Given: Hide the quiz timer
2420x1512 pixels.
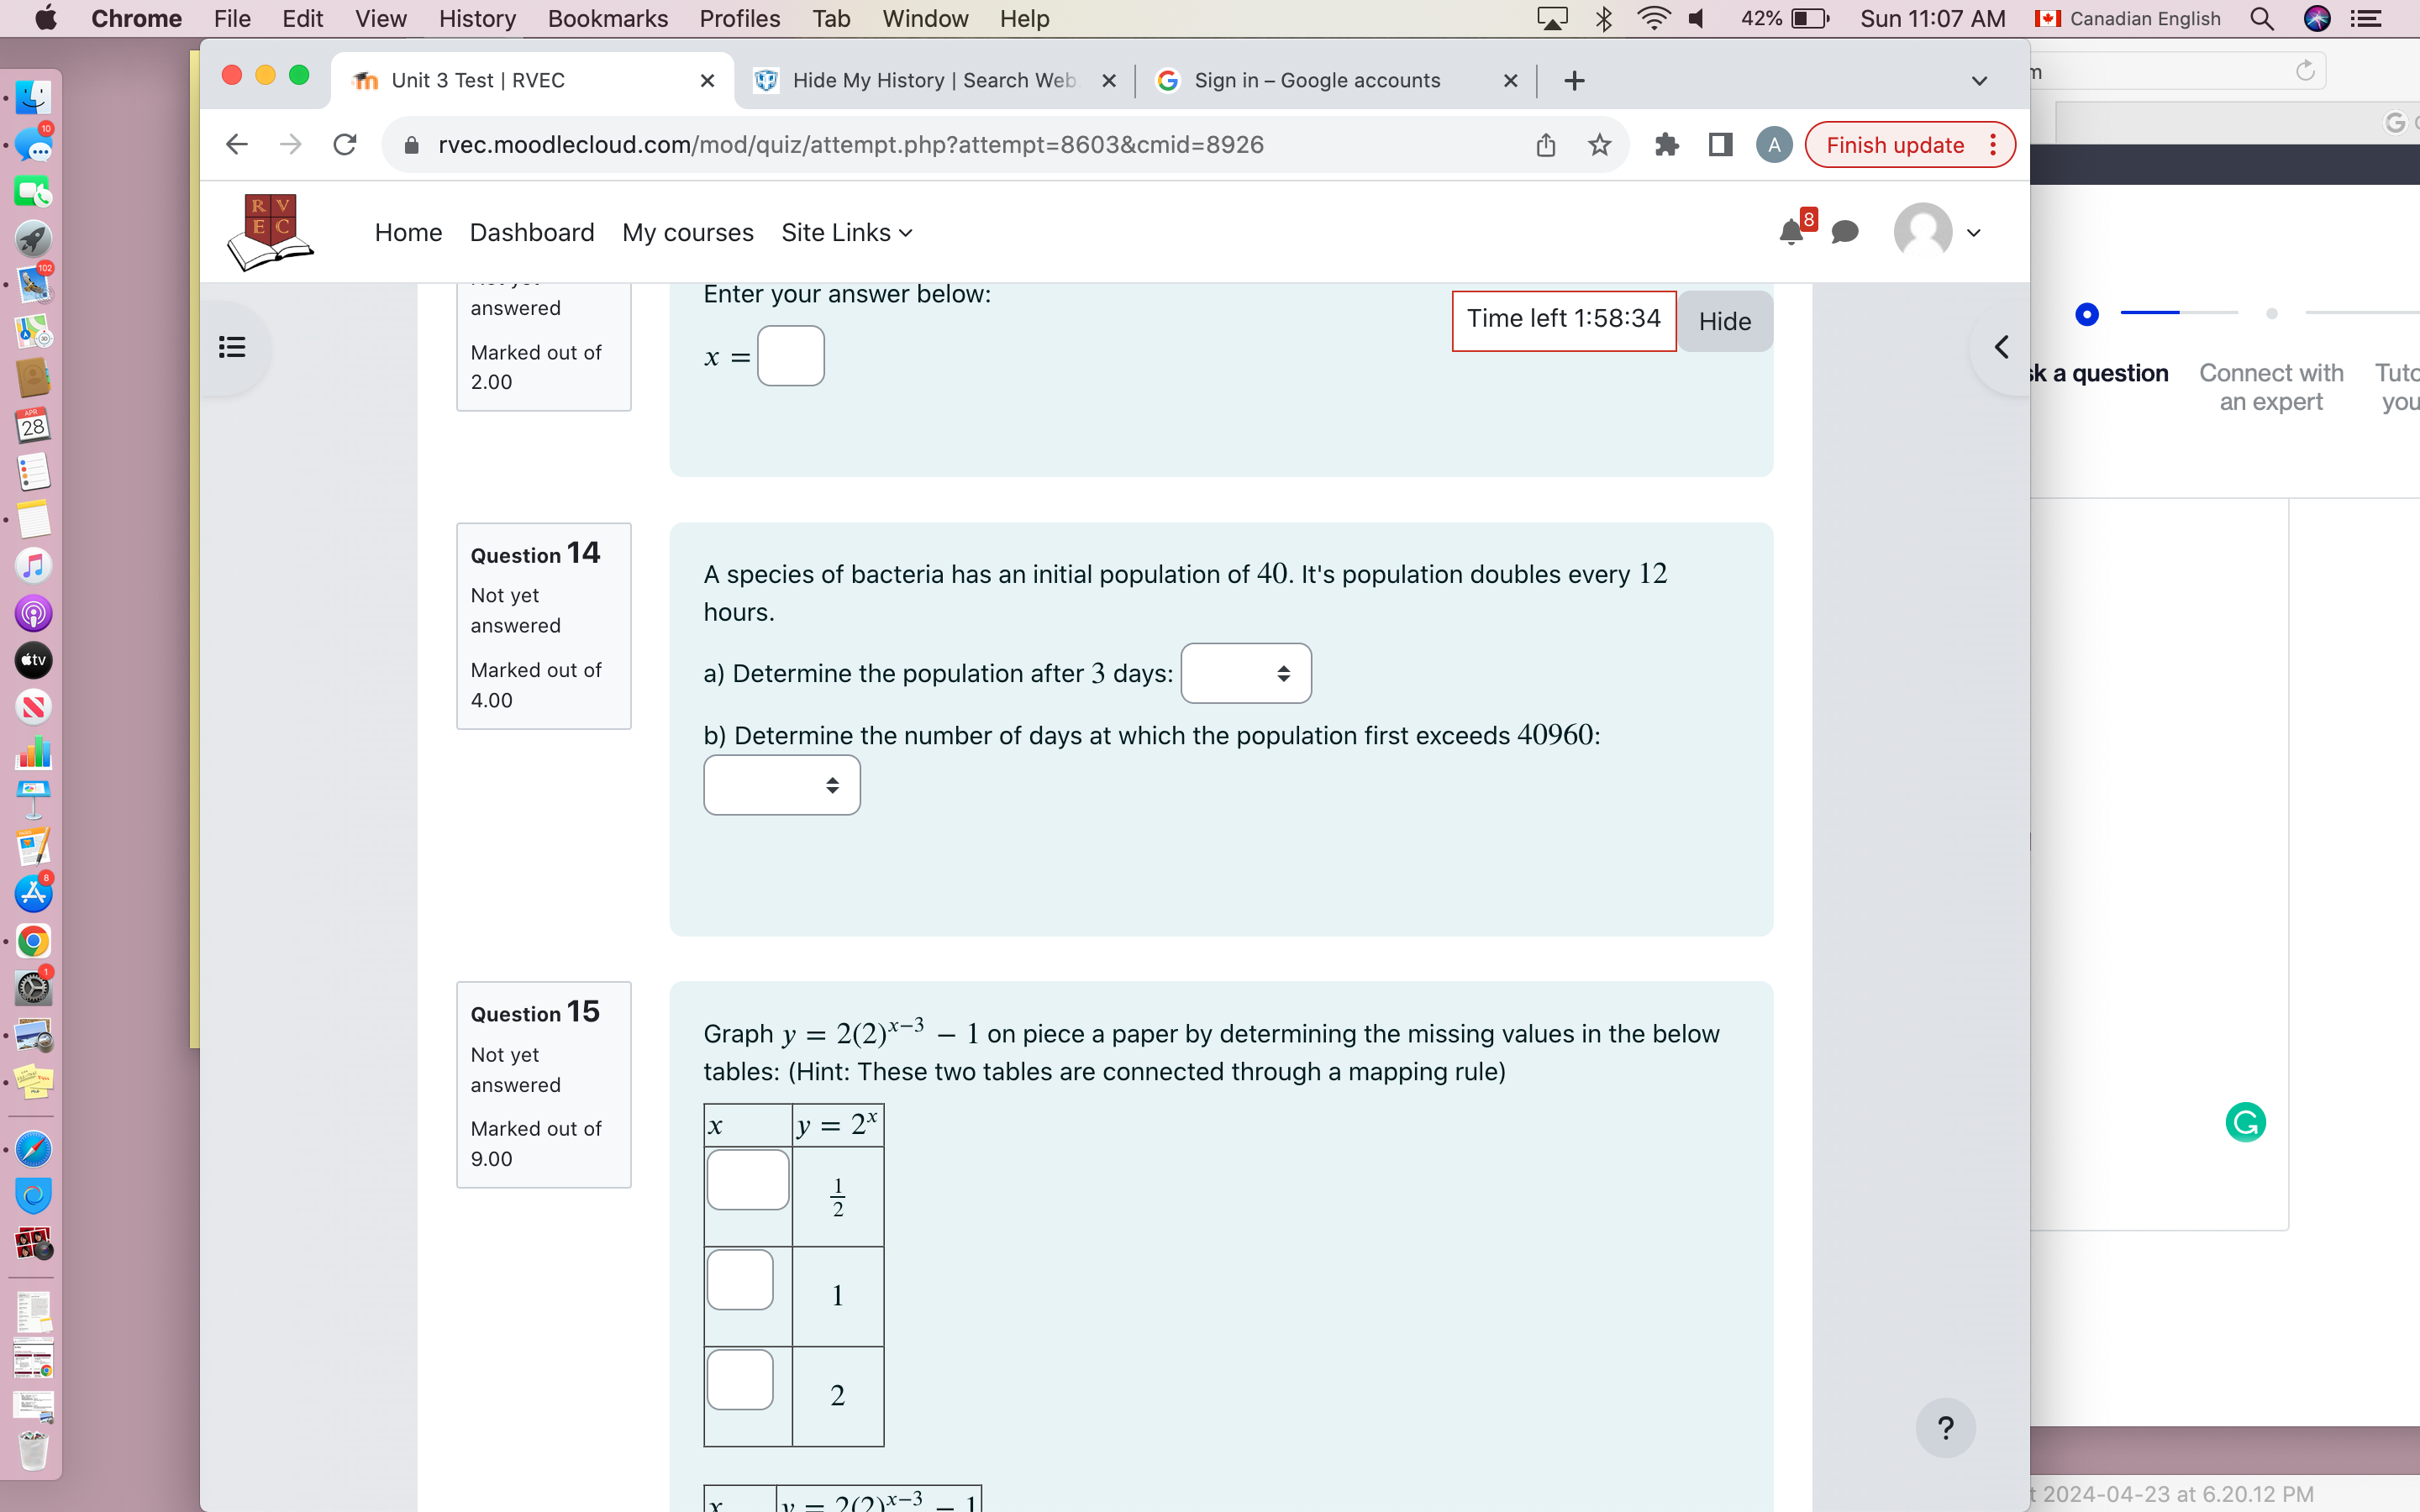Looking at the screenshot, I should pos(1723,320).
